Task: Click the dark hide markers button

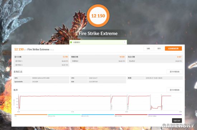Action: click(177, 121)
